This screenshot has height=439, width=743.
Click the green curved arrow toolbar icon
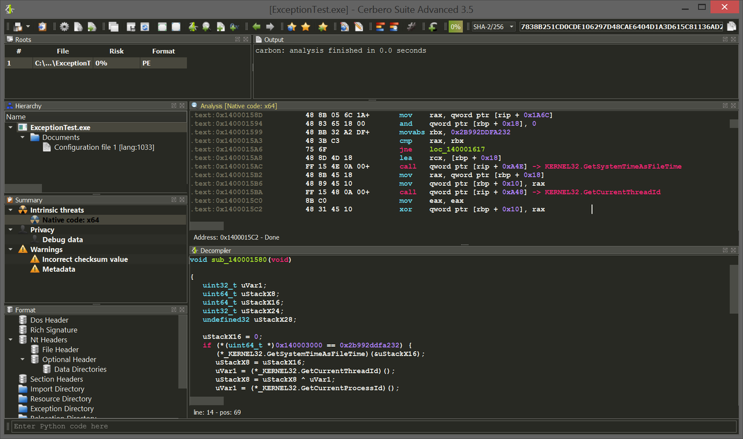[x=433, y=27]
